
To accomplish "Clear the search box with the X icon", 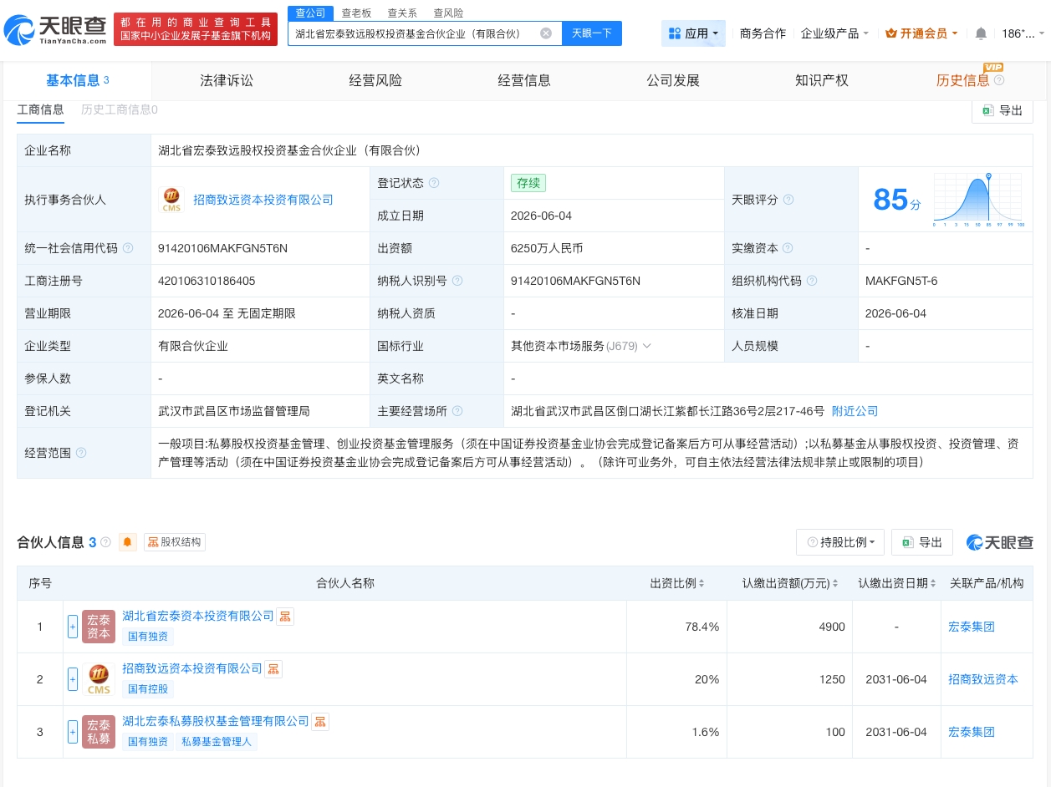I will click(x=546, y=33).
